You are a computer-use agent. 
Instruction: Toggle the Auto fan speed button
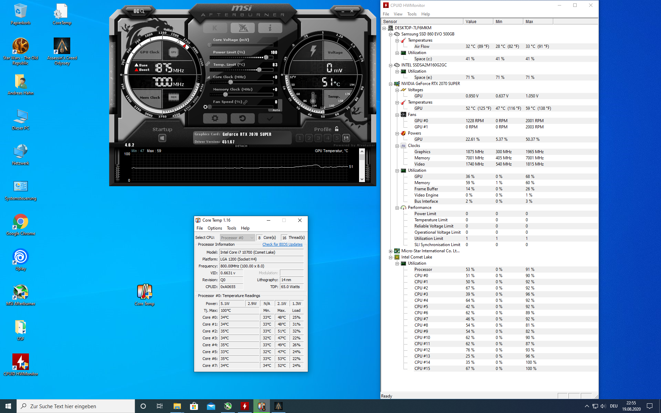tap(276, 110)
